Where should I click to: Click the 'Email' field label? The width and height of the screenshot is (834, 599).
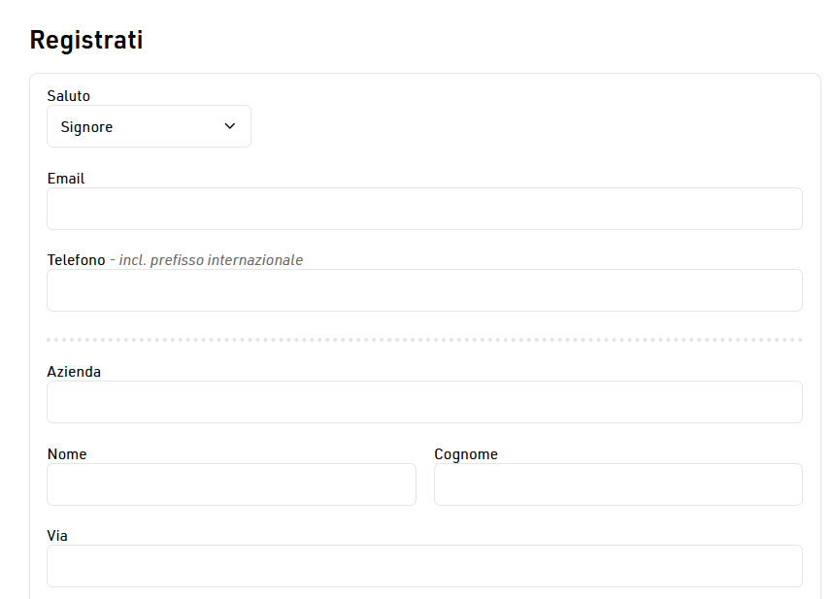click(66, 179)
